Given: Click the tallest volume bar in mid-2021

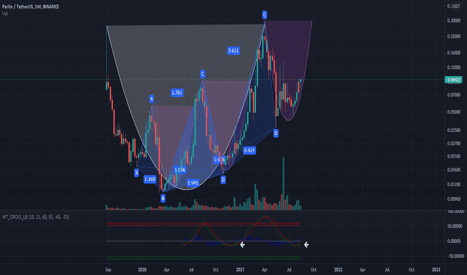Looking at the screenshot, I should click(283, 183).
